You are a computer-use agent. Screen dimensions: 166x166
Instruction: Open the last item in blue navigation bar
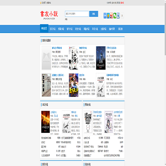point(120,29)
